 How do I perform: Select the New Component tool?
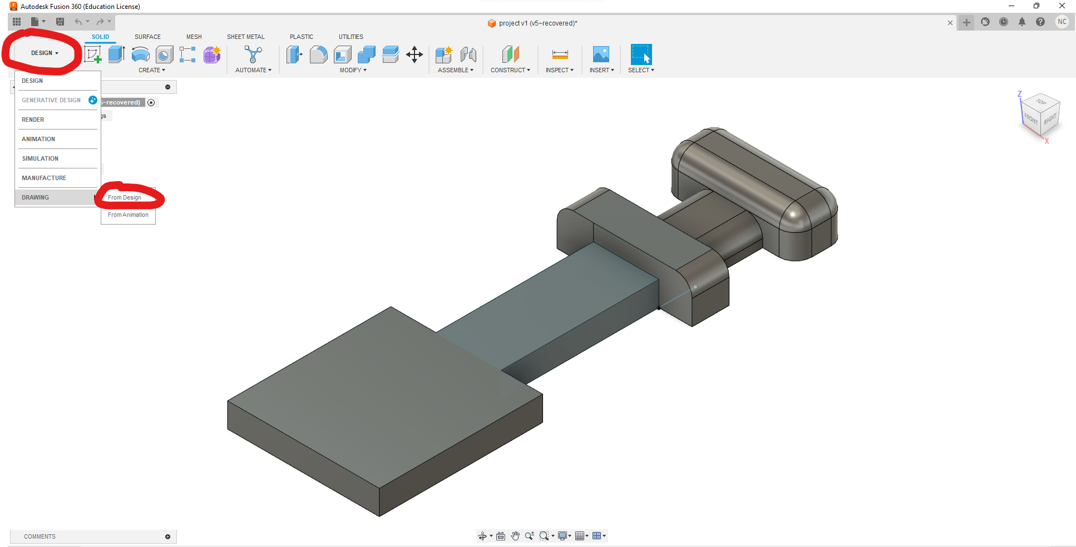444,54
